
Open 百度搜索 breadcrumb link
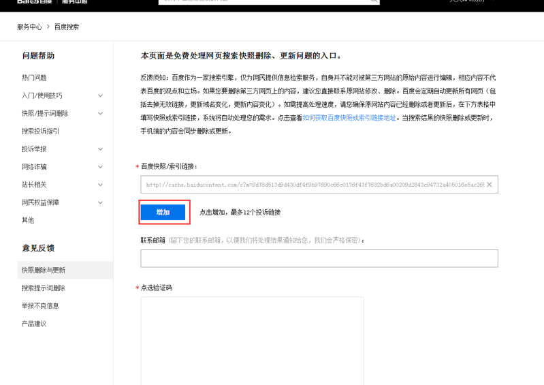(x=67, y=27)
